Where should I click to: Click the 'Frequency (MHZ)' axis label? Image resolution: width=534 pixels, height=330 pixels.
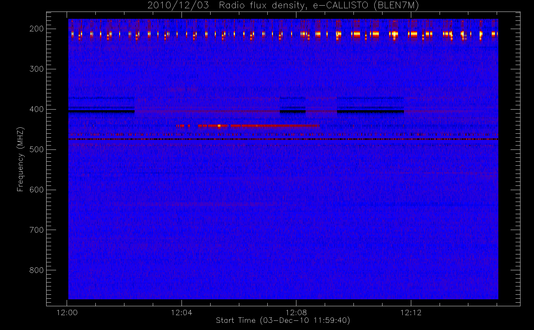pyautogui.click(x=20, y=159)
